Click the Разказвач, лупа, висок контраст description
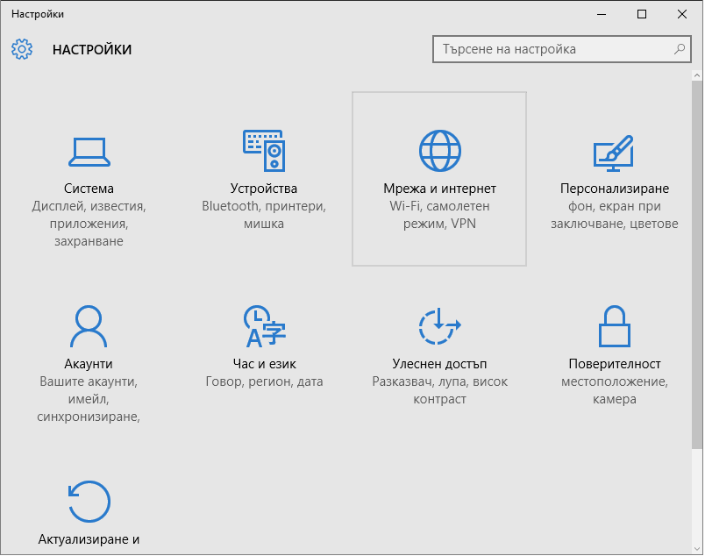705x556 pixels. (439, 390)
